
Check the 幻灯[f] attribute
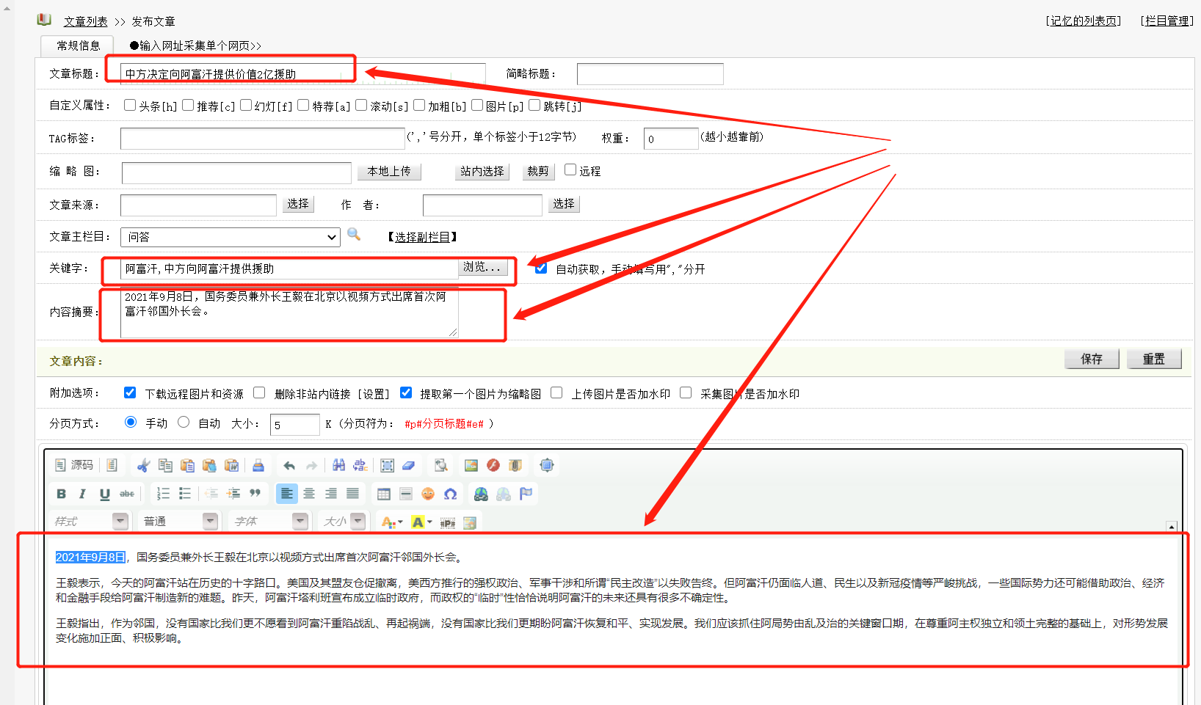click(x=246, y=105)
